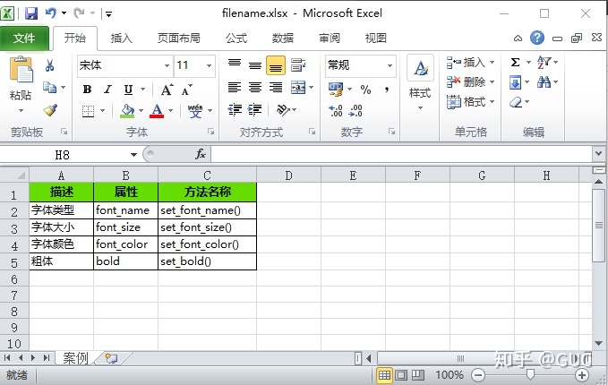
Task: Click Merge and Center icon
Action: coord(298,88)
